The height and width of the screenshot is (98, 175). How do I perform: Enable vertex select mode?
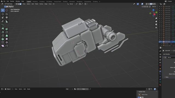pos(17,4)
